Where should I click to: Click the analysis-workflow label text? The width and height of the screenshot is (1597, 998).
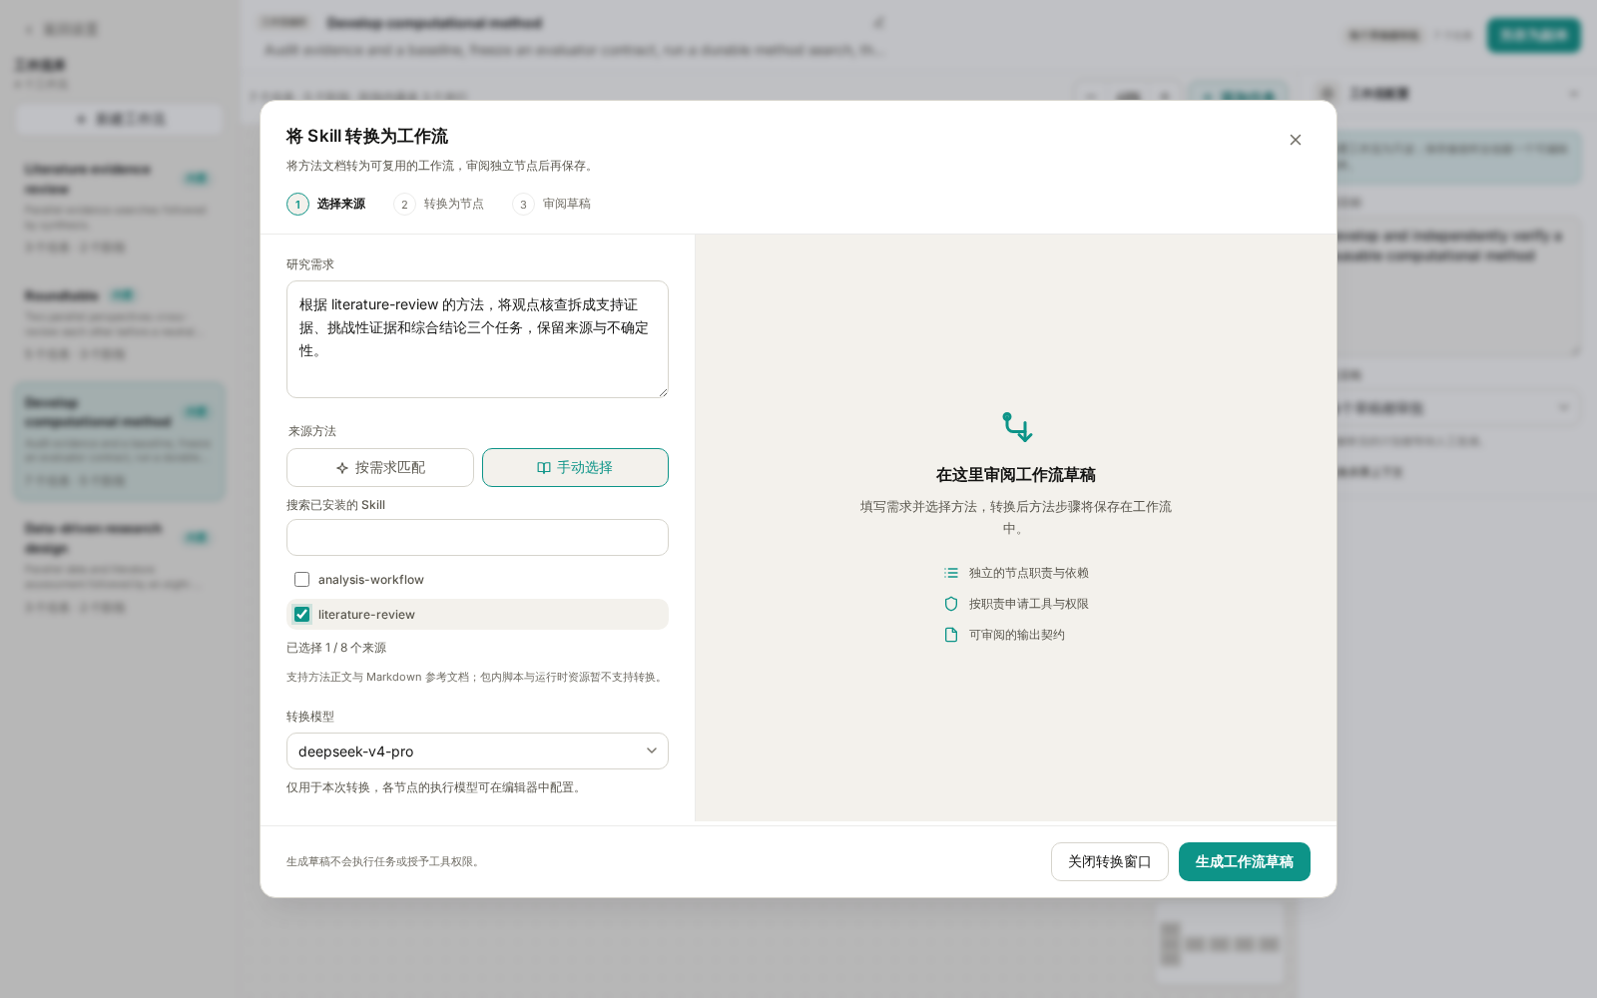pyautogui.click(x=371, y=580)
